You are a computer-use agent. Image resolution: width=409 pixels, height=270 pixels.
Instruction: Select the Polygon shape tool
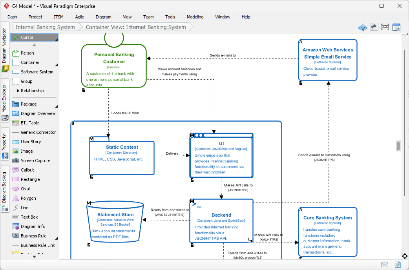pyautogui.click(x=28, y=198)
